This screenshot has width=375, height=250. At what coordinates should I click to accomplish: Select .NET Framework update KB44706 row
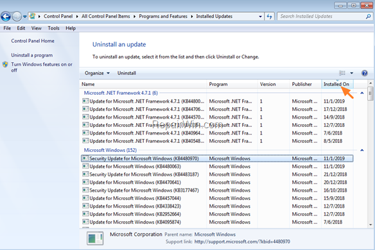tap(217, 109)
